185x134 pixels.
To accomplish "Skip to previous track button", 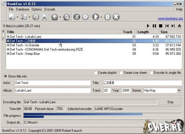I will [167, 26].
